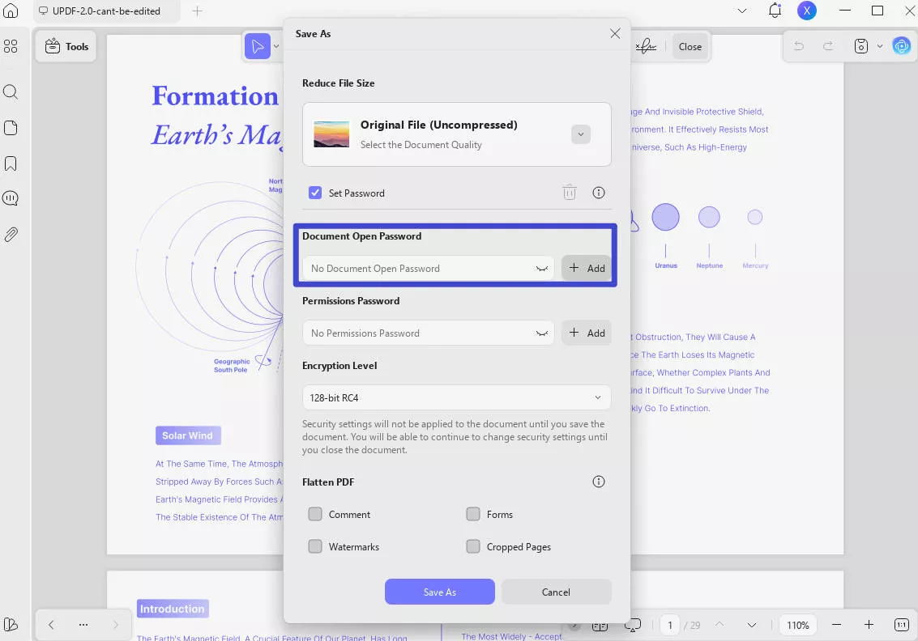Open the bottom toolbar more options ellipsis
The width and height of the screenshot is (918, 641).
tap(83, 625)
